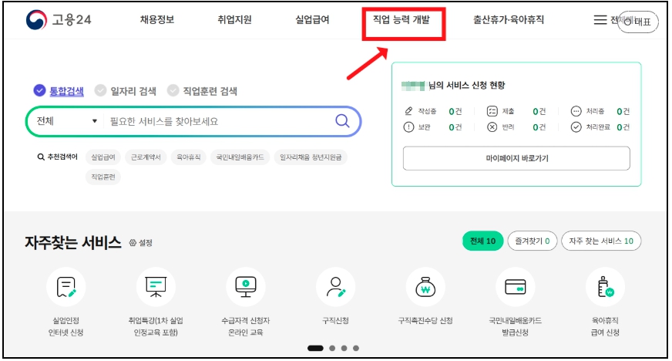Click the 작성중 pencil status icon
The width and height of the screenshot is (672, 361).
coord(408,111)
